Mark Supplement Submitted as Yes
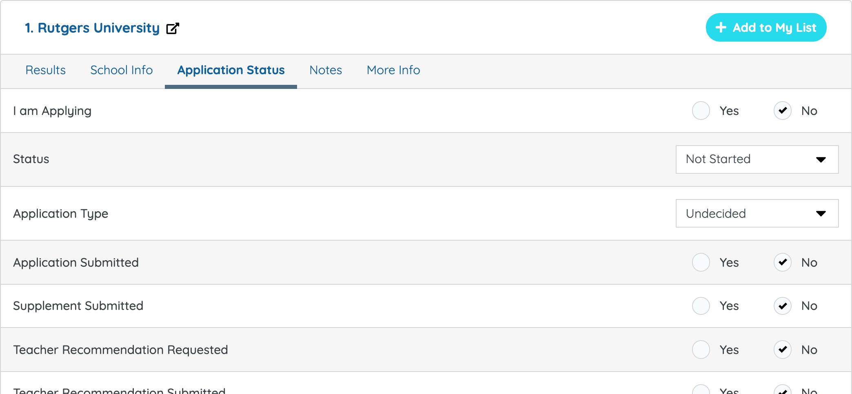 701,306
